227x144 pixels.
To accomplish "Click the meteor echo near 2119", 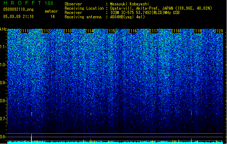I will pyautogui.click(x=191, y=113).
